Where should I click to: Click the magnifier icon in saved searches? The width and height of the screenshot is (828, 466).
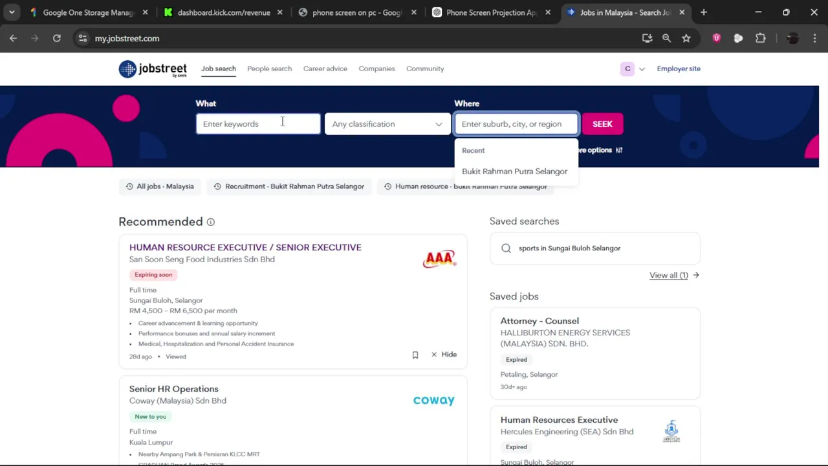(x=506, y=249)
